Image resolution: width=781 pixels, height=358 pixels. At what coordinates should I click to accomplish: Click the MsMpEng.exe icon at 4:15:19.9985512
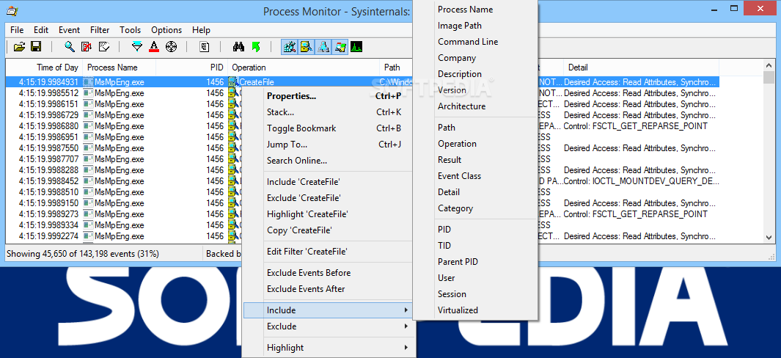point(88,92)
